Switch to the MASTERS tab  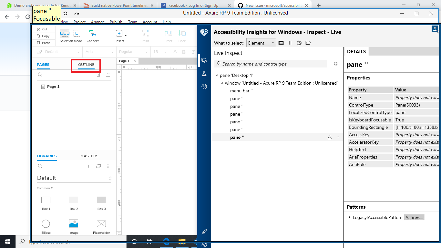(x=89, y=156)
